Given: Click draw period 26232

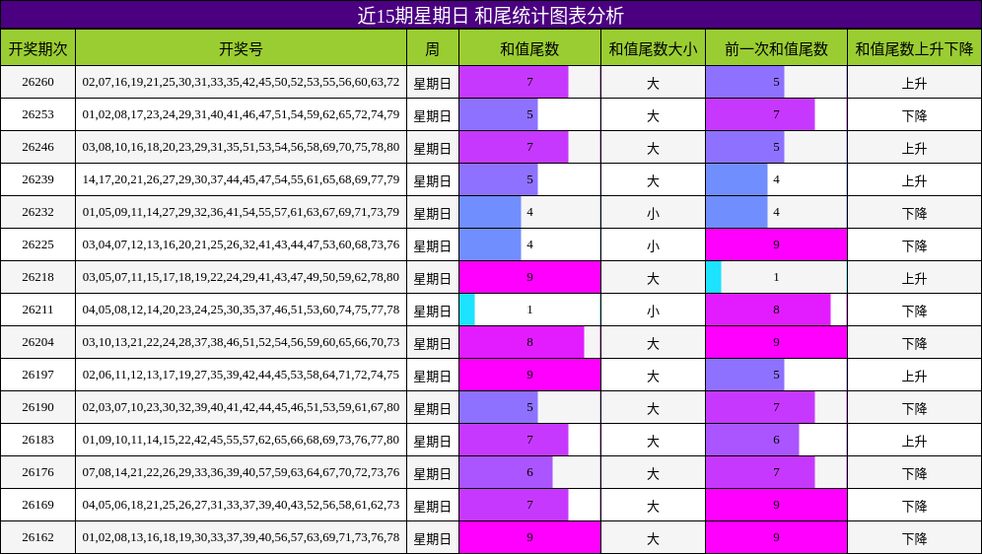Looking at the screenshot, I should 37,212.
